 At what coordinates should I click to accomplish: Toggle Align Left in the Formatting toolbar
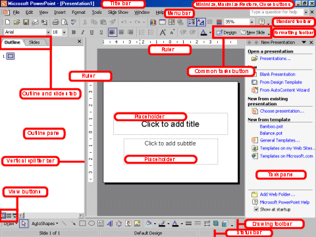point(112,32)
